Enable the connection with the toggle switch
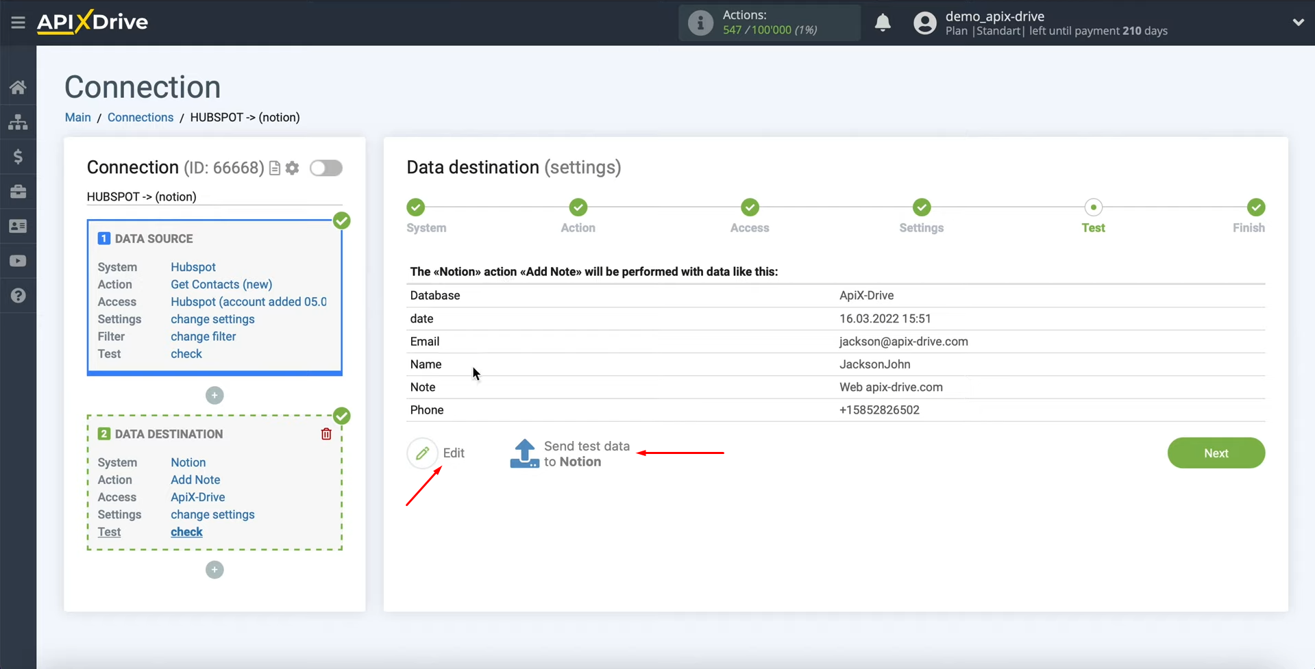The height and width of the screenshot is (669, 1315). point(326,168)
